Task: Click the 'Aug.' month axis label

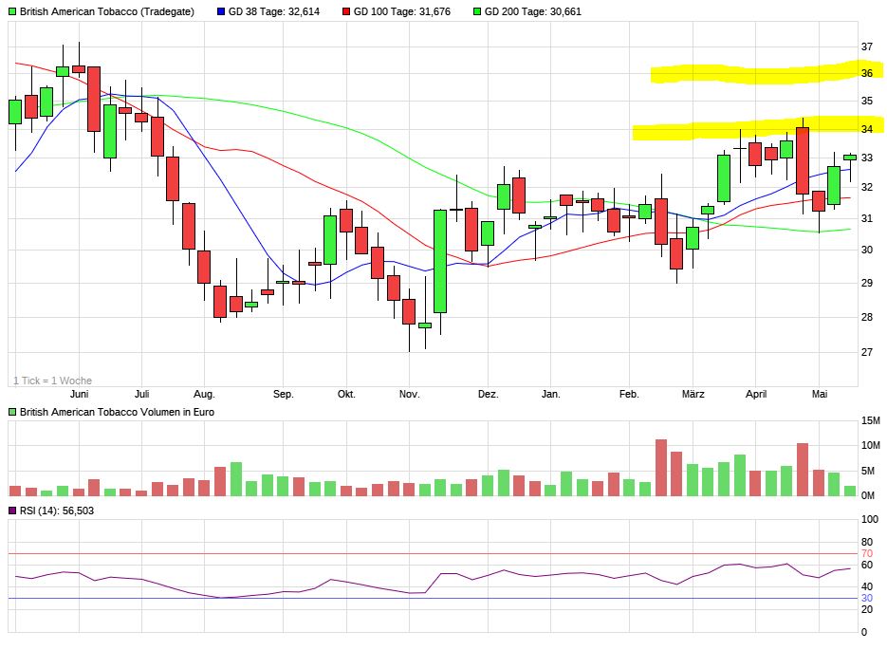Action: coord(204,395)
